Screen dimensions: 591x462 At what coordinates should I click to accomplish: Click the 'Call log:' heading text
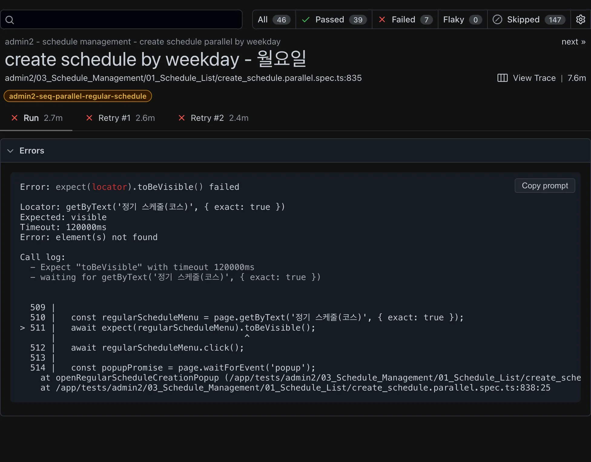[x=43, y=257]
